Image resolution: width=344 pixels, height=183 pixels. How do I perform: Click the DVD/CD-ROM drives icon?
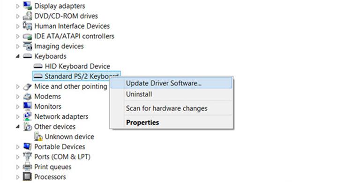coord(28,16)
